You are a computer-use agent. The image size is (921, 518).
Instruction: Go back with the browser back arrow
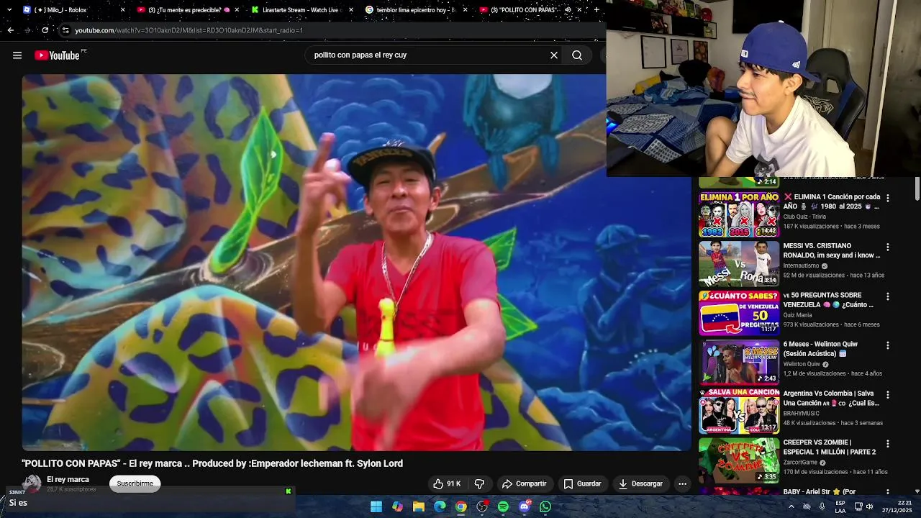10,30
